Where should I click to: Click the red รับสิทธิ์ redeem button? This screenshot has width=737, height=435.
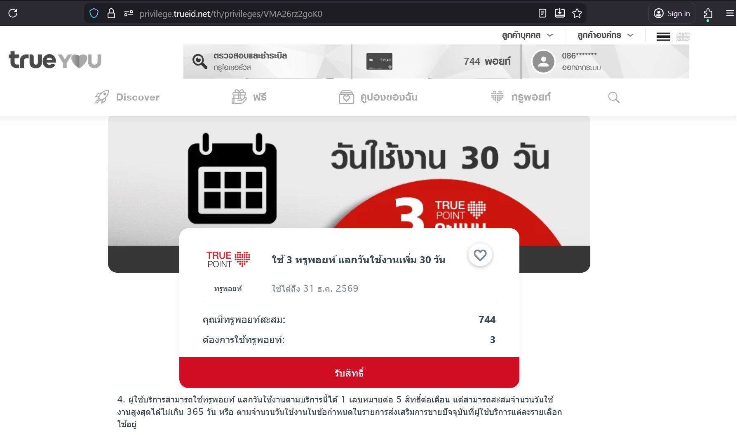[x=349, y=373]
